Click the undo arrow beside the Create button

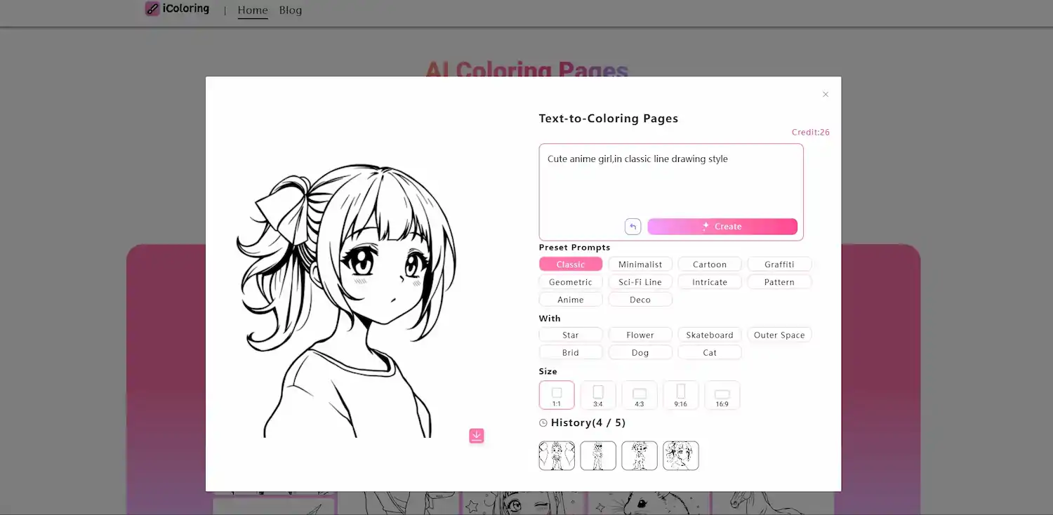pyautogui.click(x=632, y=226)
